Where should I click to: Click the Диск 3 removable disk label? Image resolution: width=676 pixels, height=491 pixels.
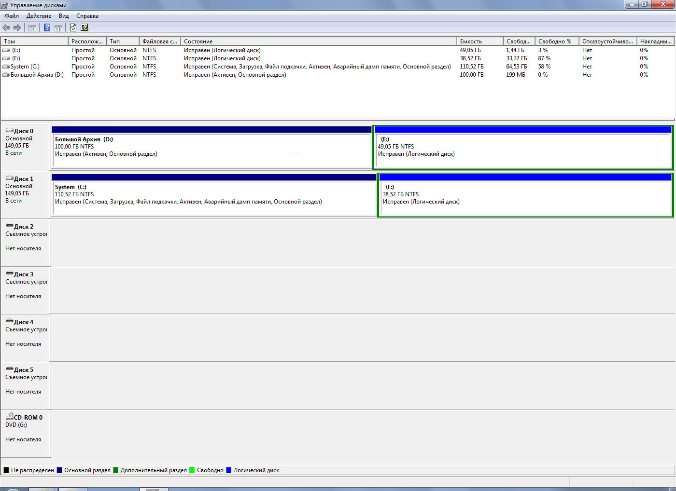click(x=24, y=274)
